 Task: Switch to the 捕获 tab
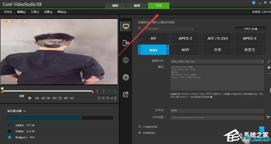pyautogui.click(x=115, y=5)
